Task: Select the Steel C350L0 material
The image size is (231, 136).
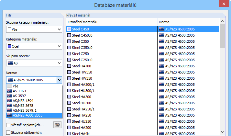Action: tap(142, 48)
